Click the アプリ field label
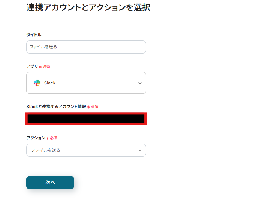262x207 pixels. tap(32, 66)
